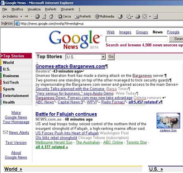Go back with the Indietro button

click(x=10, y=16)
